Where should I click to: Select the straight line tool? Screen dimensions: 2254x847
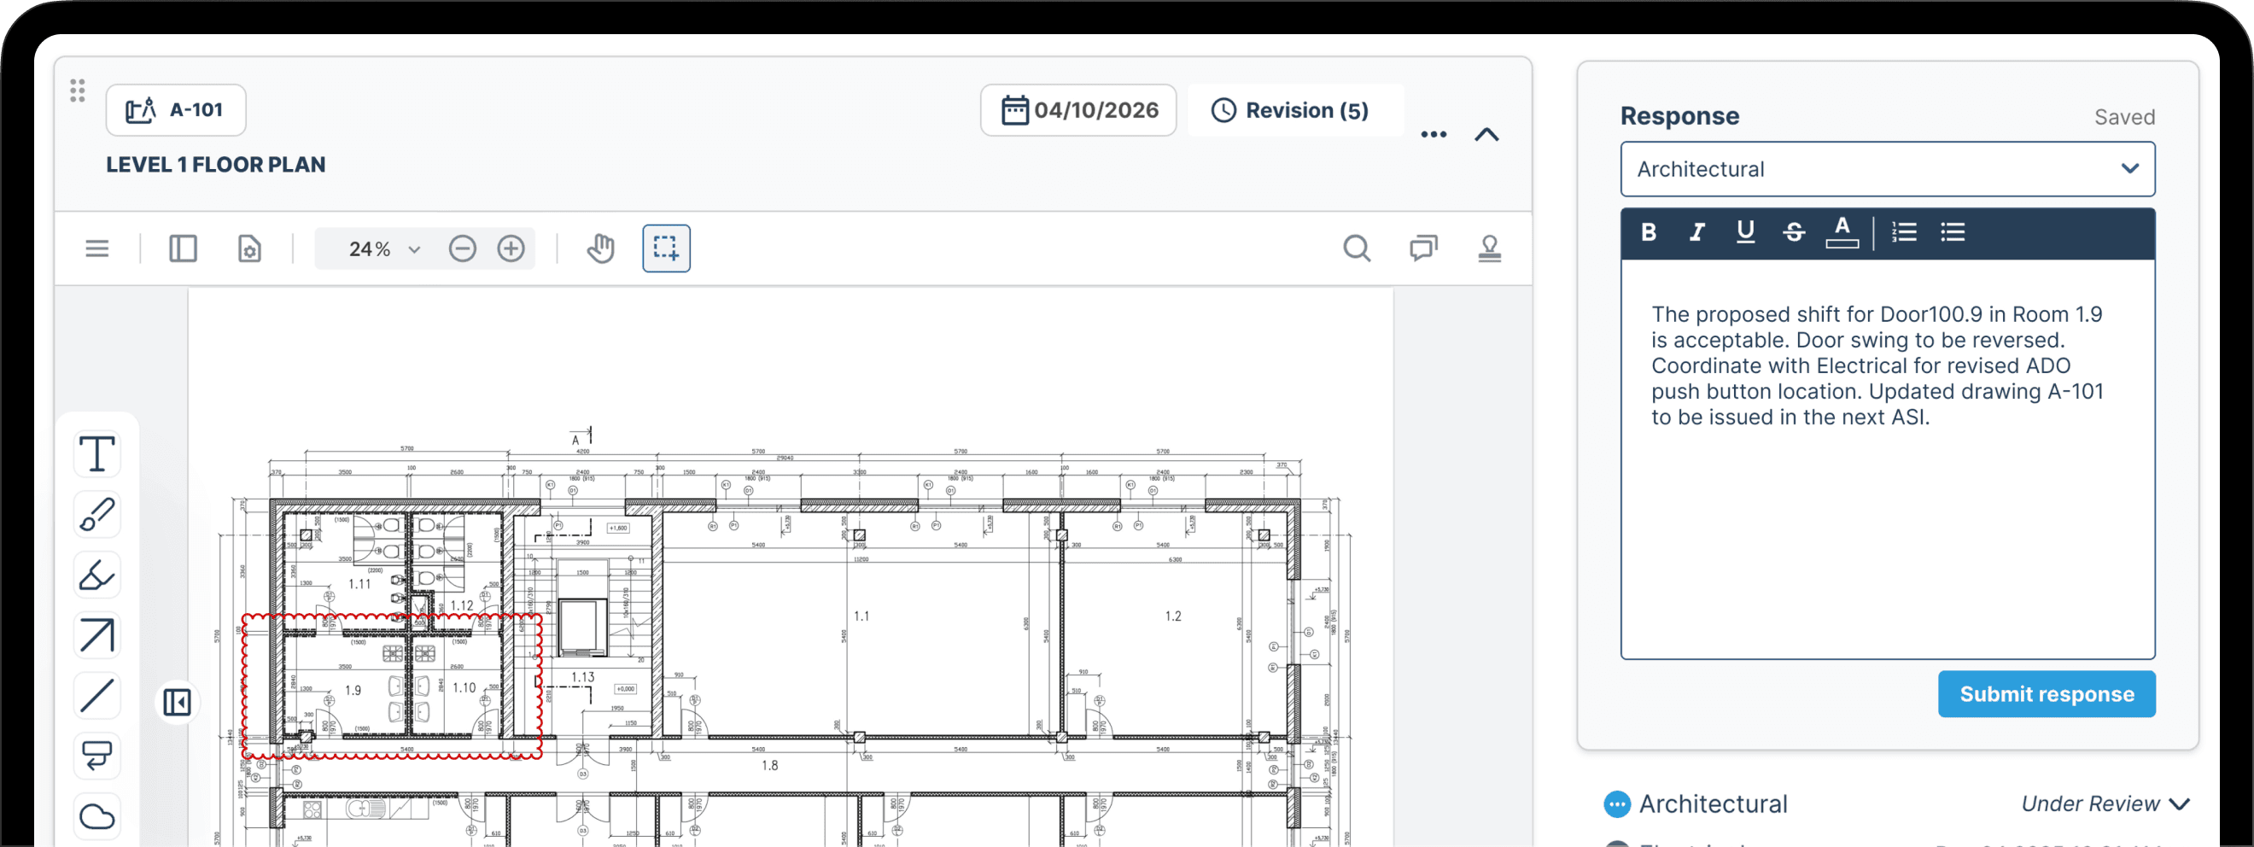97,696
